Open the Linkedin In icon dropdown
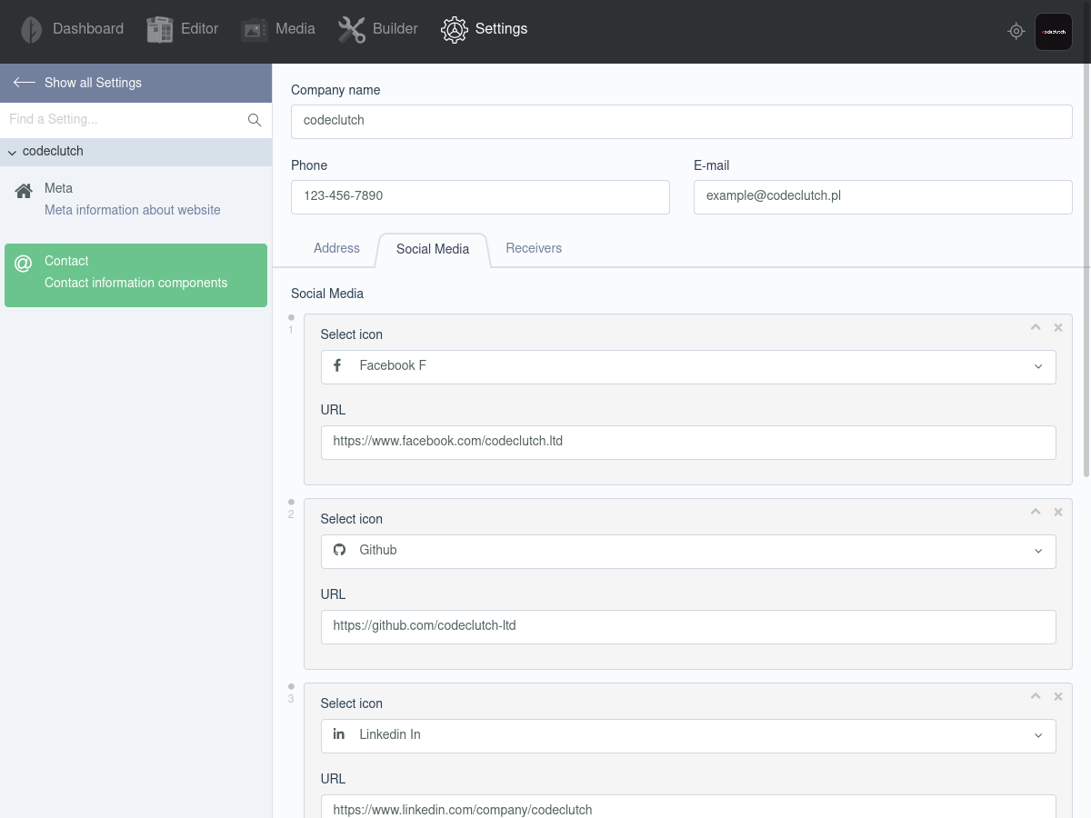 coord(688,735)
